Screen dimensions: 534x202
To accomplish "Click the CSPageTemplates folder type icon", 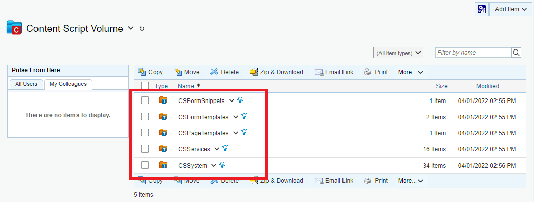I will (x=164, y=132).
